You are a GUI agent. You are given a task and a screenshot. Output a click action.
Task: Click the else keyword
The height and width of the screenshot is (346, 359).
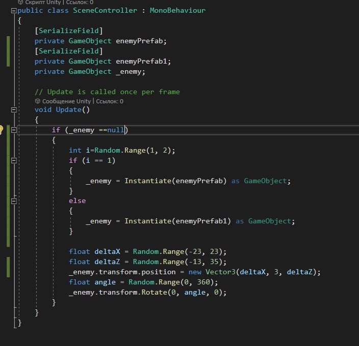pos(78,201)
